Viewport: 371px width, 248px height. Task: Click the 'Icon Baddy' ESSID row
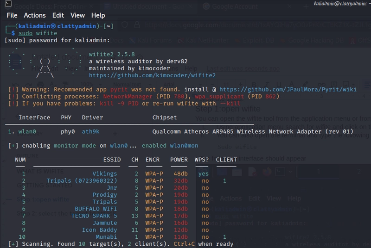99,230
